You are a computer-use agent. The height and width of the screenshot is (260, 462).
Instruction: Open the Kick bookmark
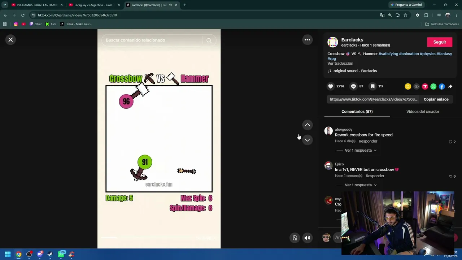coord(51,24)
